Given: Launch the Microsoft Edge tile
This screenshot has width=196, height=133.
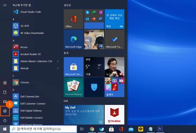Looking at the screenshot, I should [73, 39].
